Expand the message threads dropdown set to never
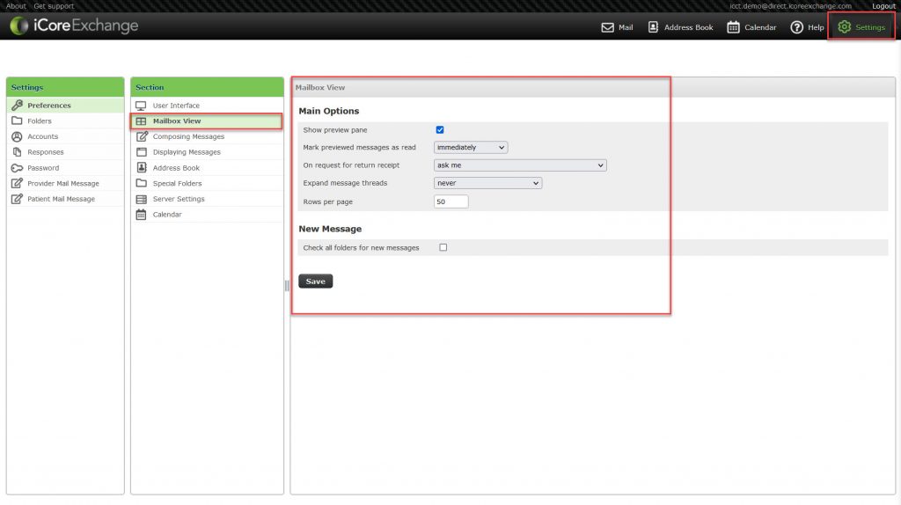The image size is (901, 505). point(487,183)
